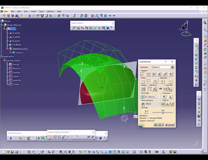The image size is (208, 160).
Task: Click the Harmonization run icon beside Blend
Action: point(143,104)
